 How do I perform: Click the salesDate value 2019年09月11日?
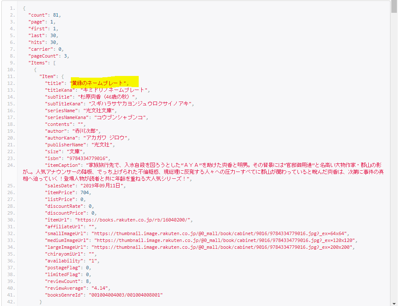[x=102, y=186]
